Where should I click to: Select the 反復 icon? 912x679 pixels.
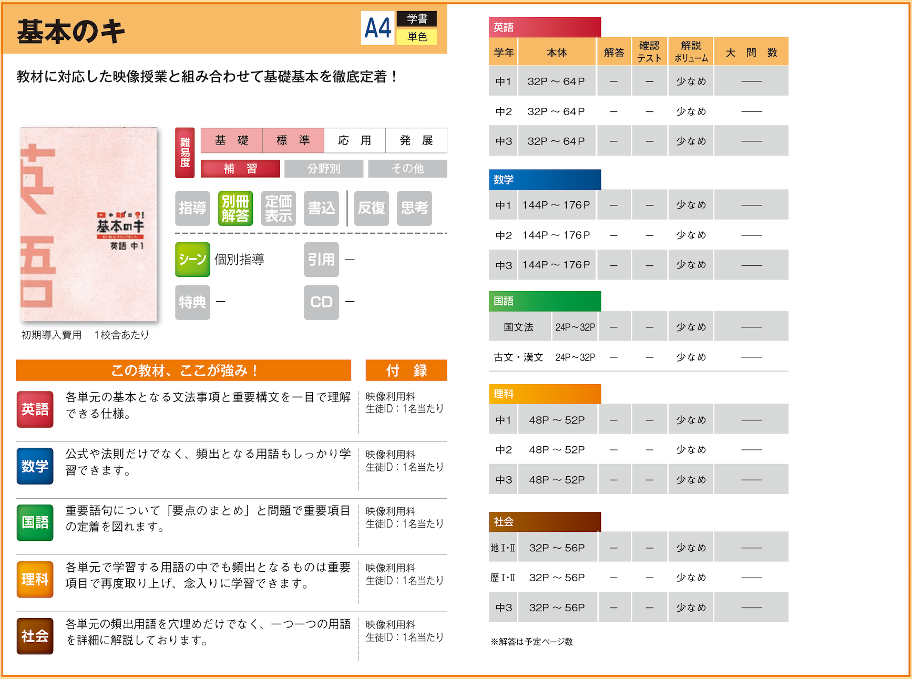pyautogui.click(x=371, y=209)
